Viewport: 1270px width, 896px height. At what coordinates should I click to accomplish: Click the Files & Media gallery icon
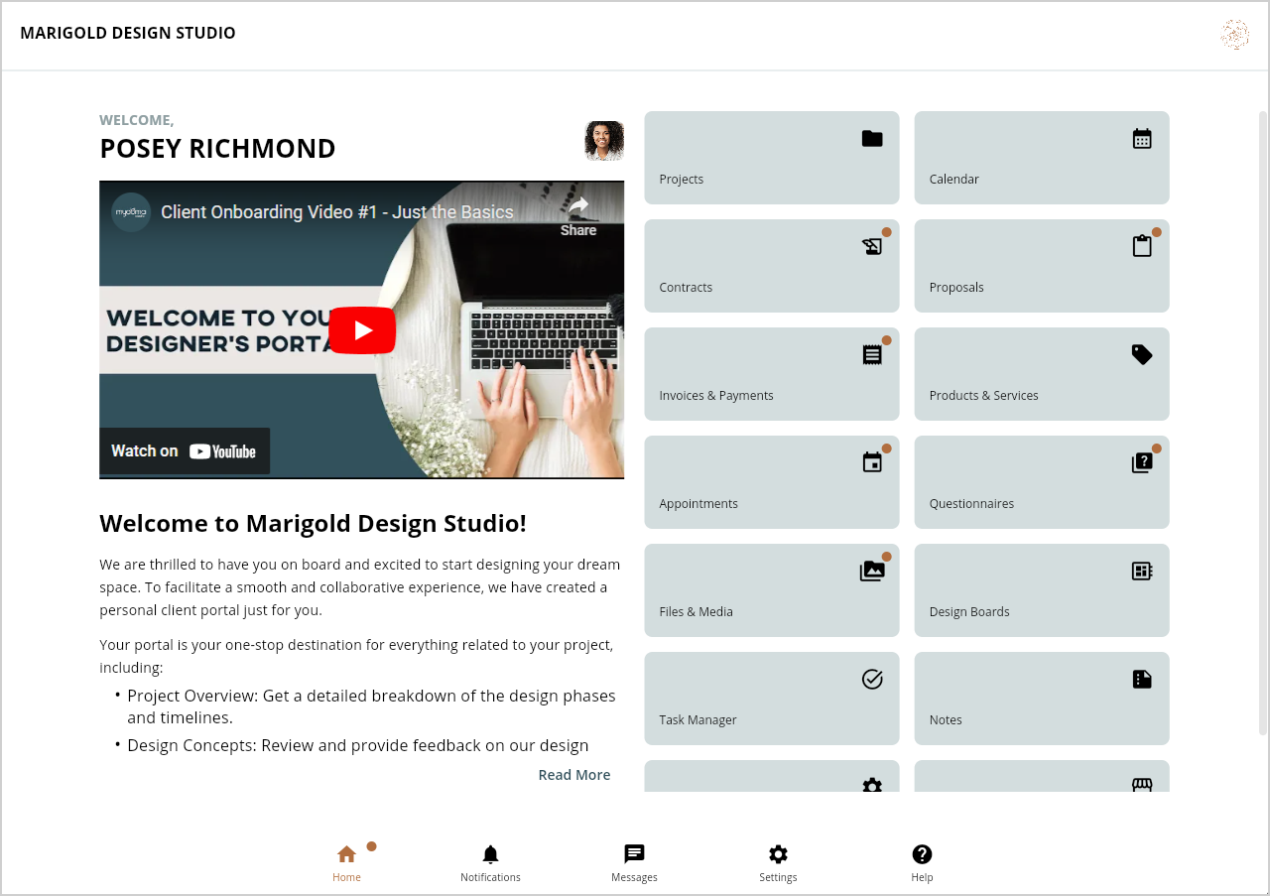[x=872, y=572]
